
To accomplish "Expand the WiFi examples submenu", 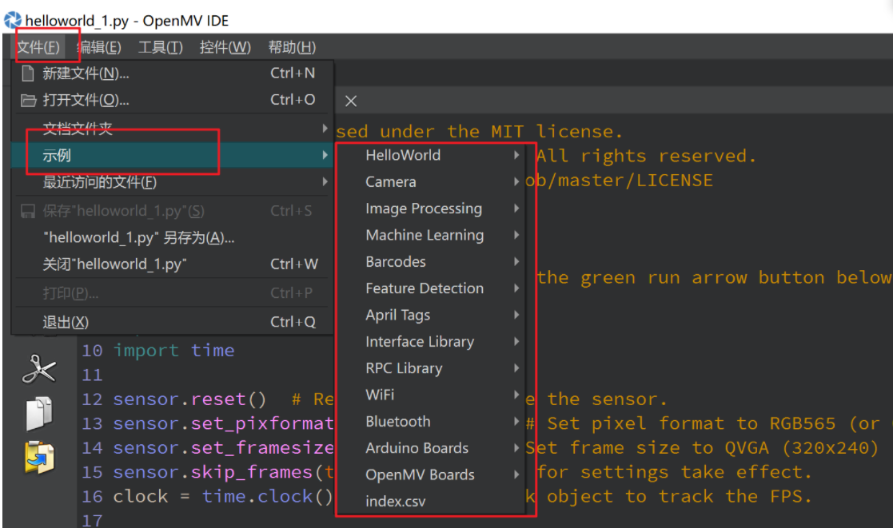I will [x=431, y=395].
